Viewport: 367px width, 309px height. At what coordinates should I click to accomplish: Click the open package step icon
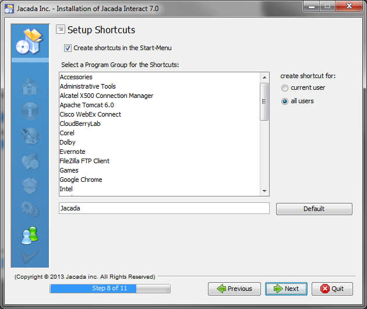point(30,185)
